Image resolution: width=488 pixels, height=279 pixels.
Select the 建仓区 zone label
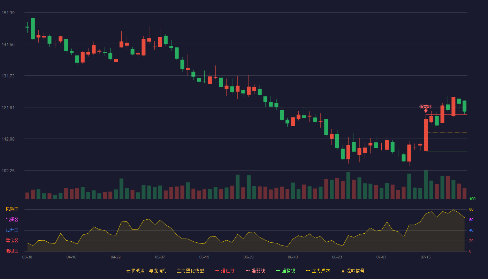12,241
